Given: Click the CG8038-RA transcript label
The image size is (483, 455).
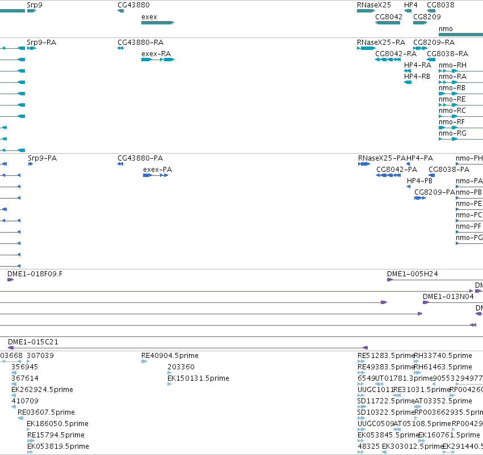Looking at the screenshot, I should [447, 54].
